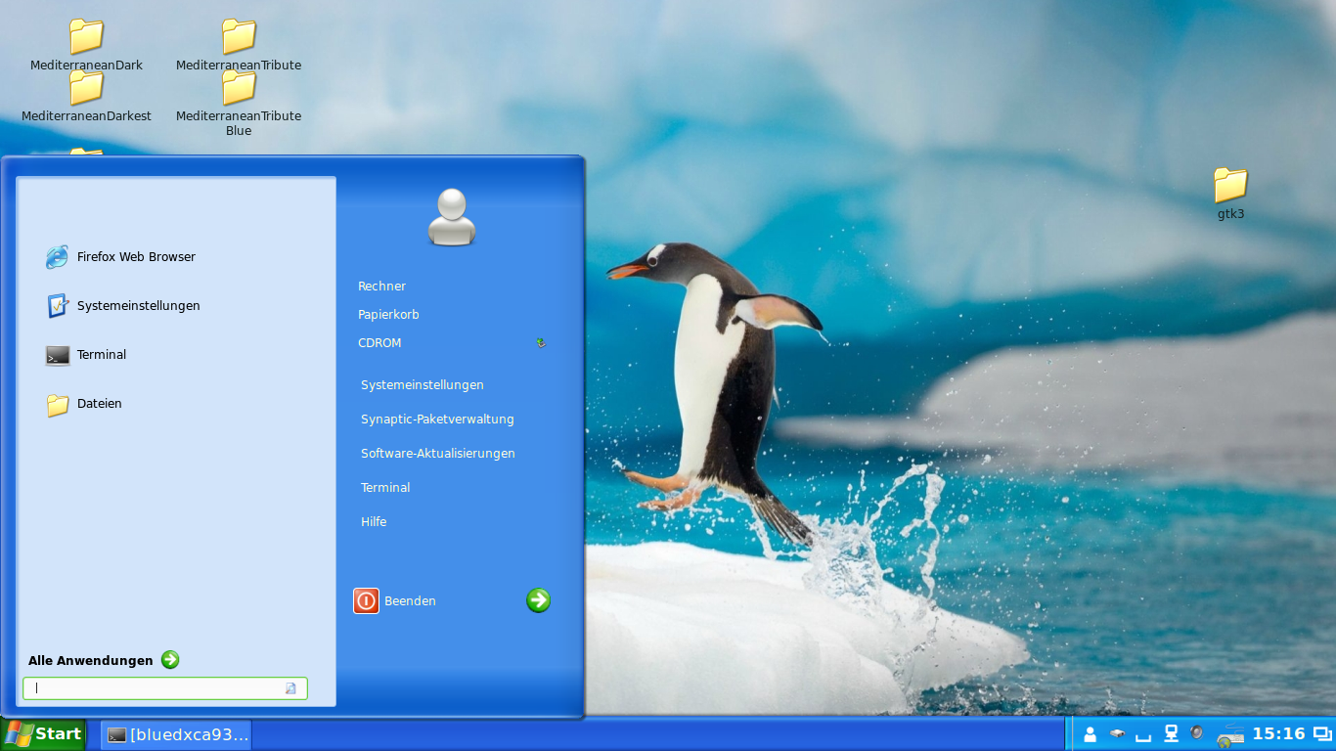Viewport: 1336px width, 751px height.
Task: Click the Alle Anwendungen label
Action: coord(91,661)
